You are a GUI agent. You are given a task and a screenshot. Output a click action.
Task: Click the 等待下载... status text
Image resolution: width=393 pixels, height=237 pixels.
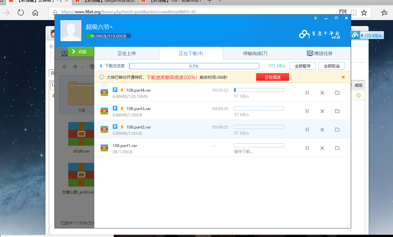(243, 152)
